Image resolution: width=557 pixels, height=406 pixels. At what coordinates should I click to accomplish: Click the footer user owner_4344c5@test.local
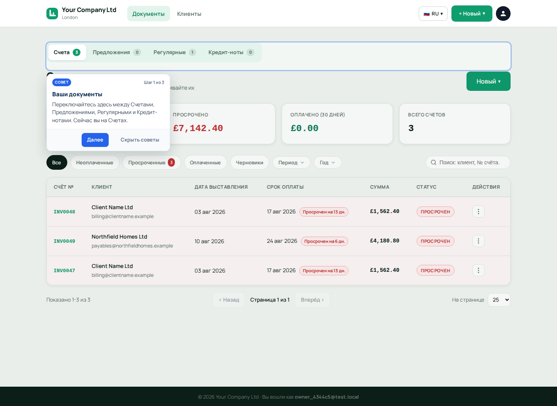point(327,397)
